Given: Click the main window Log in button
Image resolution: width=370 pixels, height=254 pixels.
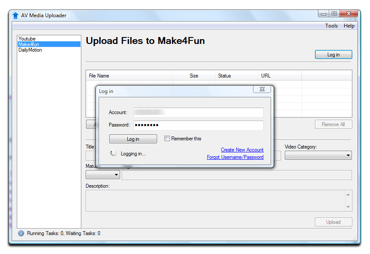Looking at the screenshot, I should pos(333,55).
